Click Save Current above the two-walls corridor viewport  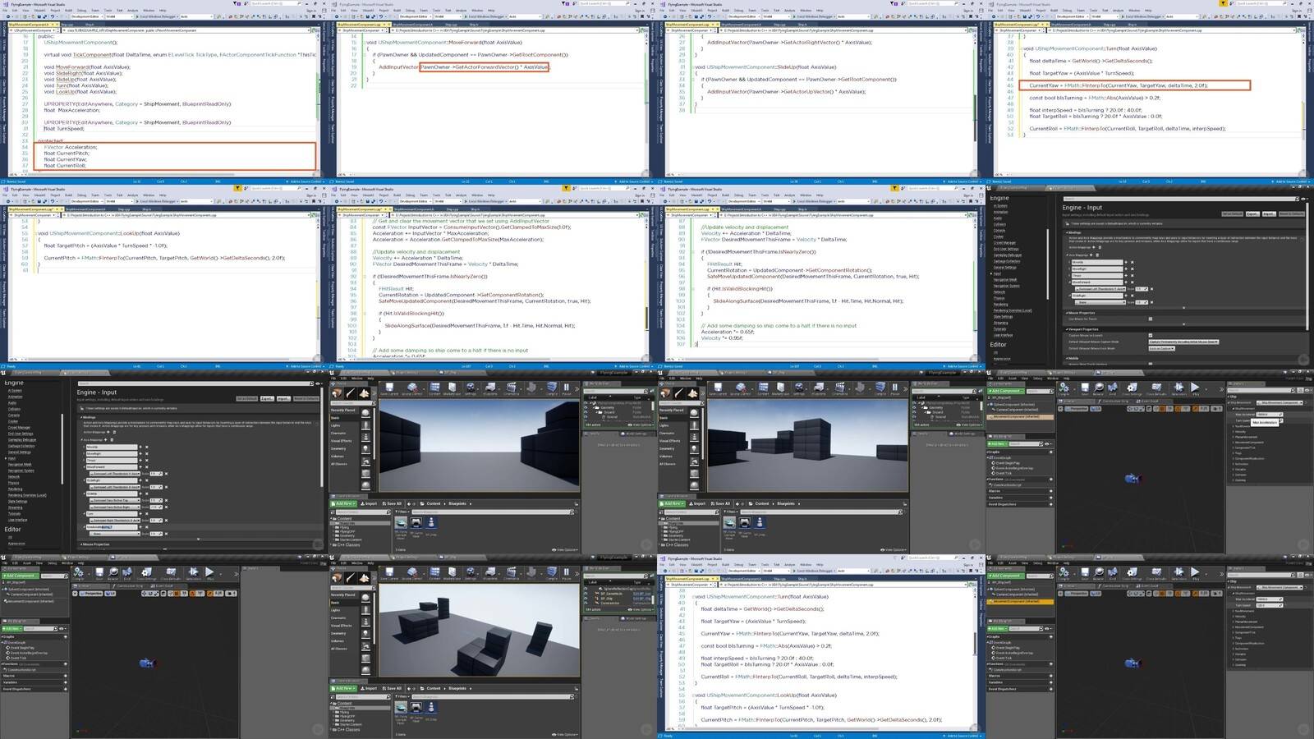388,388
